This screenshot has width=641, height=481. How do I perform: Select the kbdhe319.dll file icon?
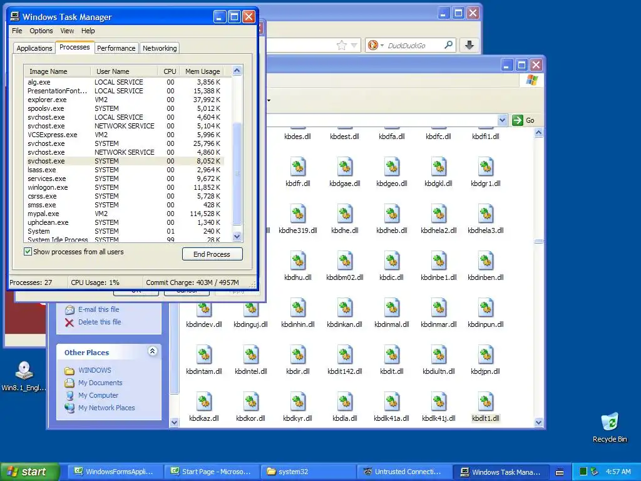(x=298, y=214)
